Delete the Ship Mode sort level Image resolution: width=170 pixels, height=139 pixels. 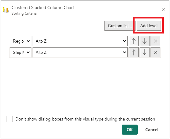coord(156,52)
